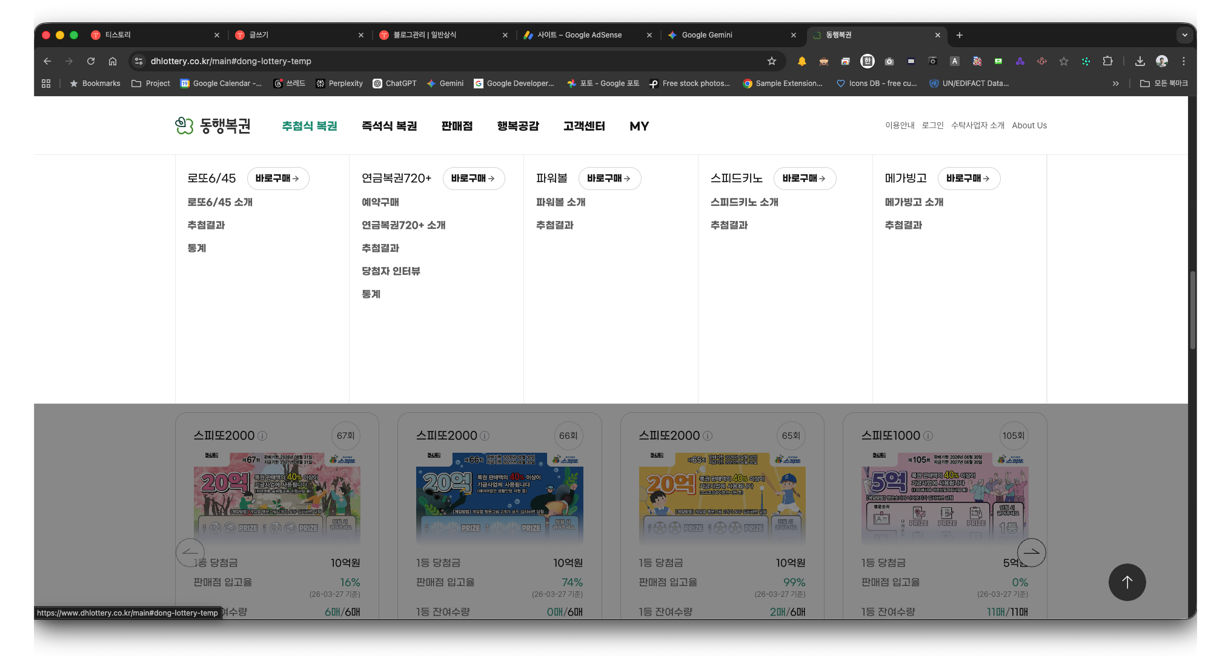Open the 당첨자 인터뷰 link
This screenshot has height=664, width=1231.
[x=391, y=271]
